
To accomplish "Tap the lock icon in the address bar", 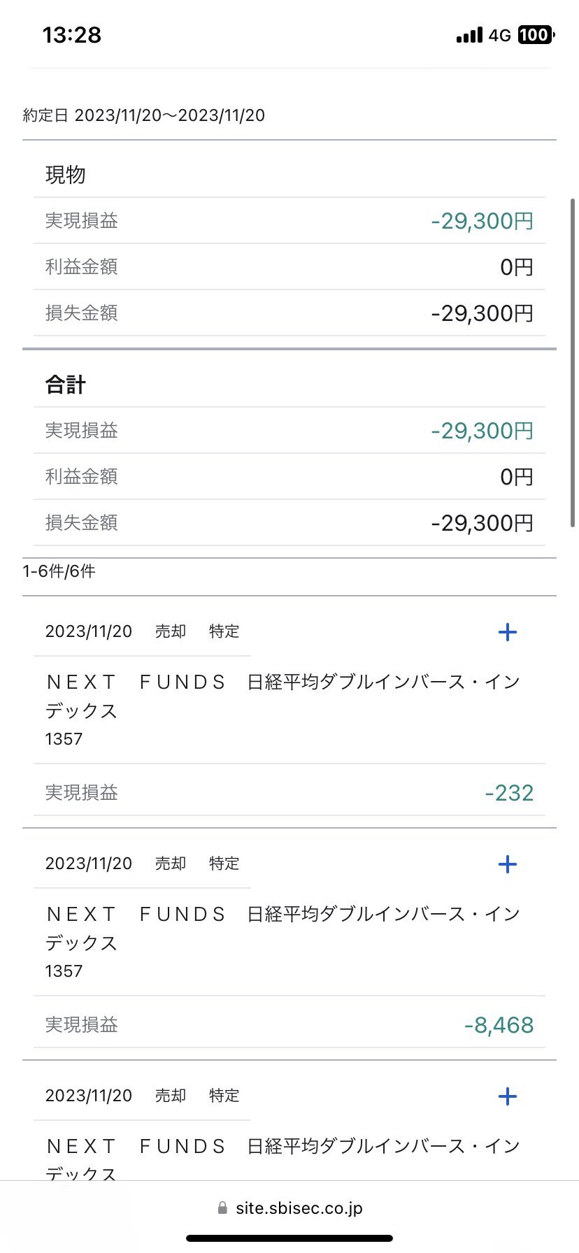I will coord(222,1208).
